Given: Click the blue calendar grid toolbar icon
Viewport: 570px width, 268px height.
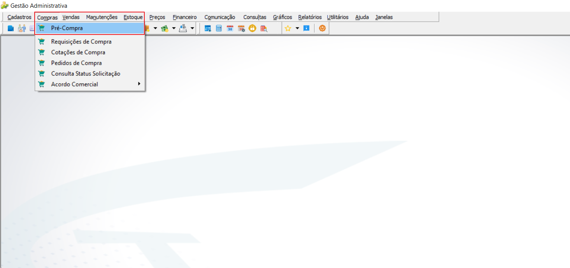Looking at the screenshot, I should 208,28.
